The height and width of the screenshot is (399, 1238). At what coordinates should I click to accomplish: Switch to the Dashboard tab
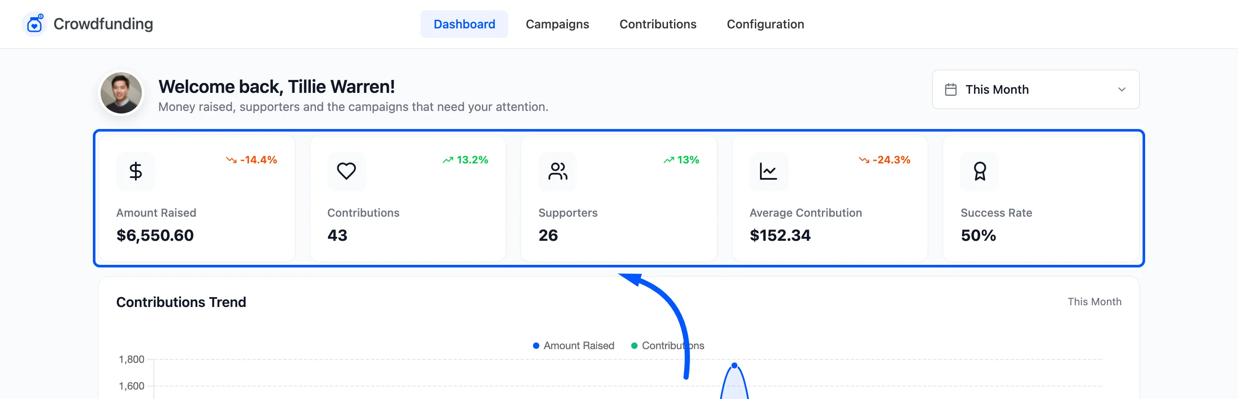[464, 24]
